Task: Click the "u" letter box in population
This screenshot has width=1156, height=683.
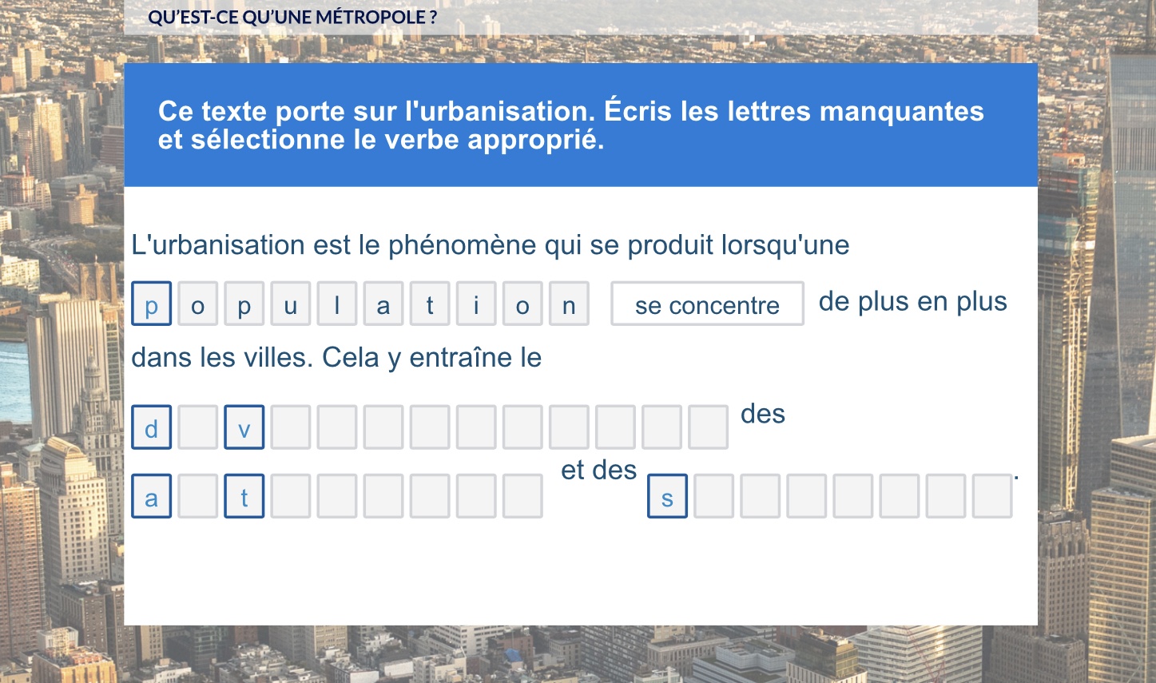Action: tap(291, 304)
